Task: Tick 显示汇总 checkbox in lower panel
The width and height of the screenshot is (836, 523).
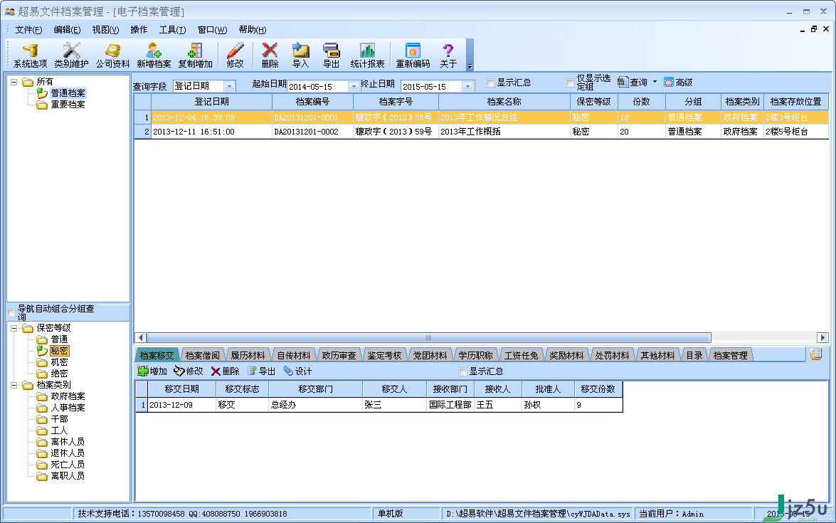Action: (x=462, y=371)
